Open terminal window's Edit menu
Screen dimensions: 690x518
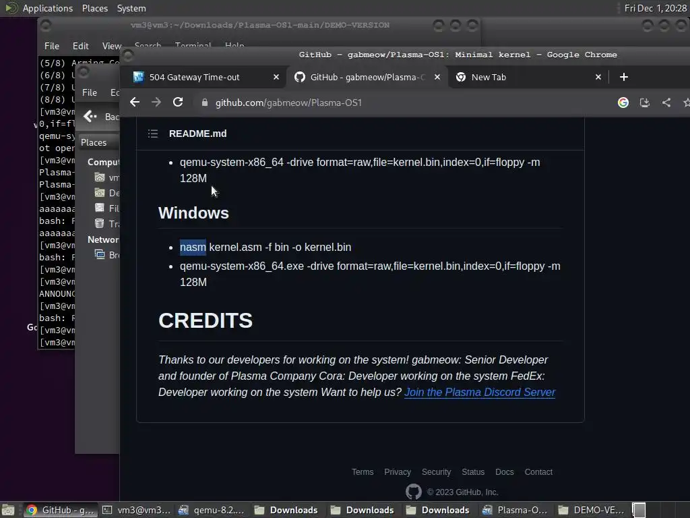point(81,46)
